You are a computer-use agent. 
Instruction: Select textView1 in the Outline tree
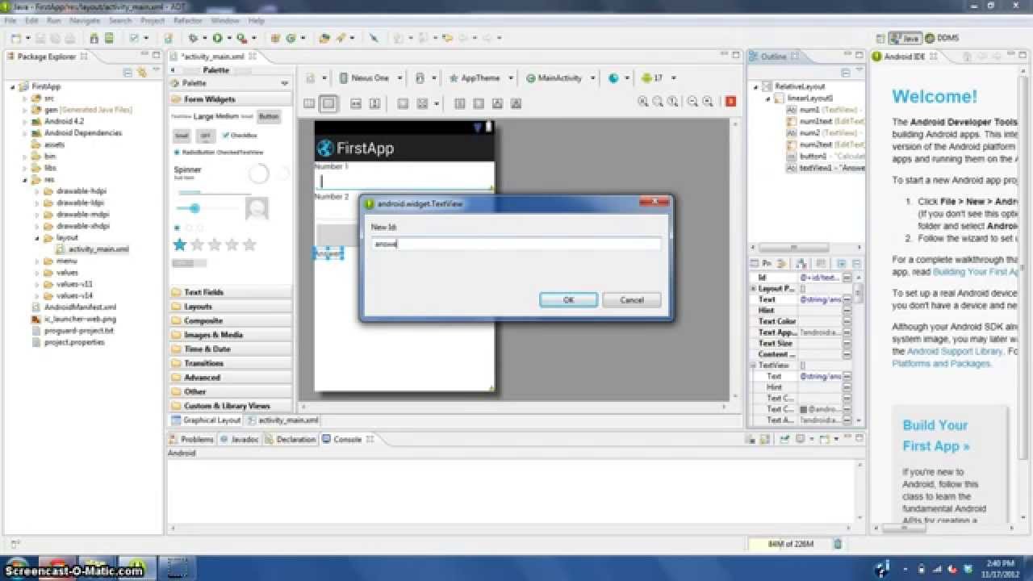coord(825,168)
